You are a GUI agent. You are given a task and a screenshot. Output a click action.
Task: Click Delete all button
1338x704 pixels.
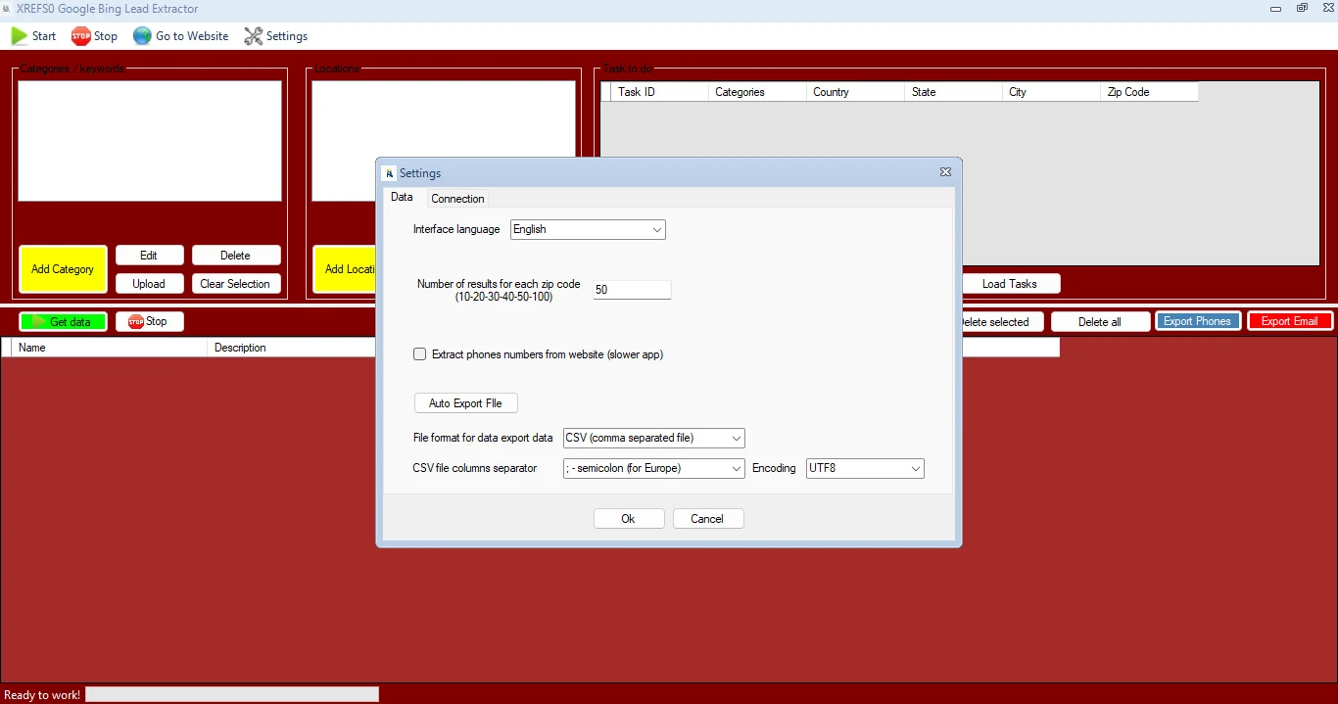coord(1100,321)
